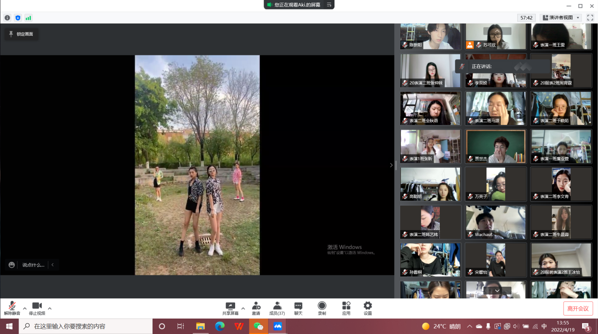Select 20服装表演2班王冰怡's video tile

561,260
